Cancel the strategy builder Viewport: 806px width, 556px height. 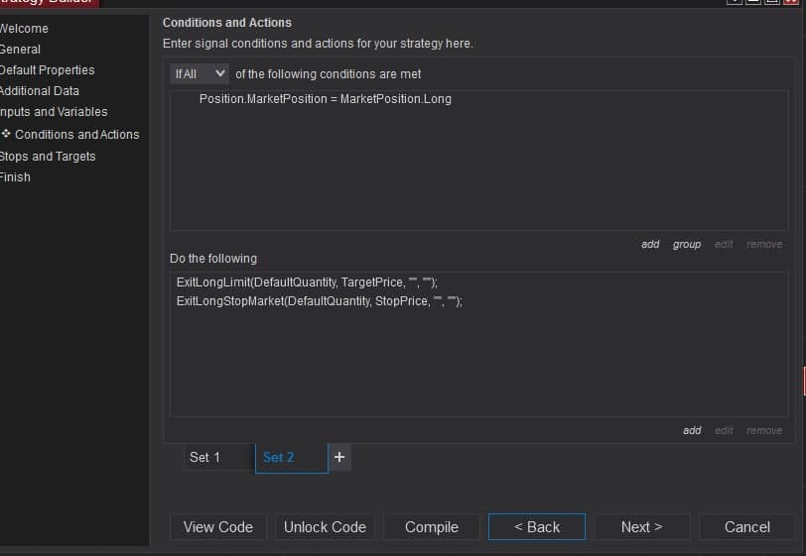click(x=747, y=527)
